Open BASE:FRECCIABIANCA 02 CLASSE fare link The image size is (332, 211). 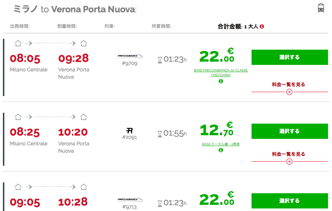(x=221, y=73)
